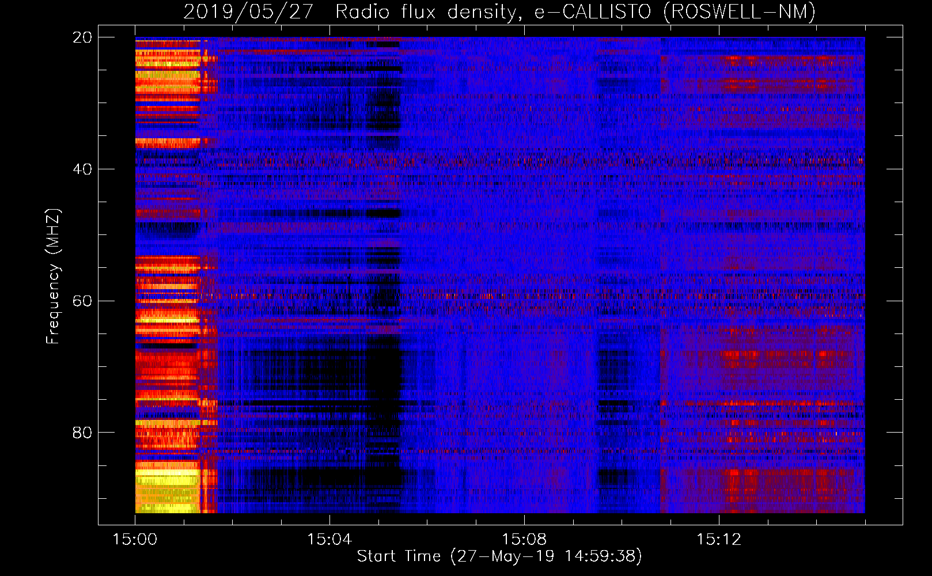Viewport: 932px width, 576px height.
Task: Click the 40 MHz frequency axis label
Action: [x=82, y=169]
